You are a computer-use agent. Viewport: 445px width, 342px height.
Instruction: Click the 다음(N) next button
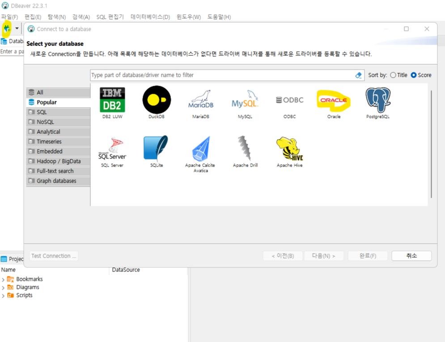coord(324,256)
